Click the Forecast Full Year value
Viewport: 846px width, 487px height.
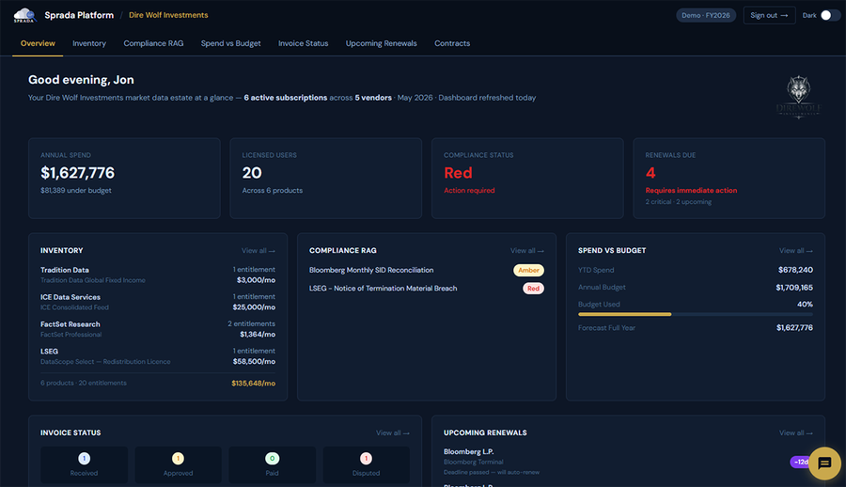(x=794, y=328)
